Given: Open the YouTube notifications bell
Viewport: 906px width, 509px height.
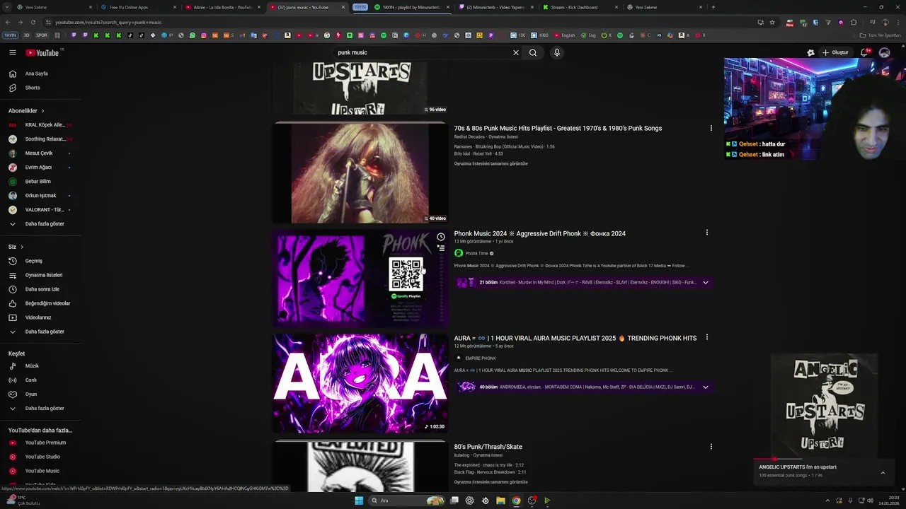Looking at the screenshot, I should click(865, 52).
